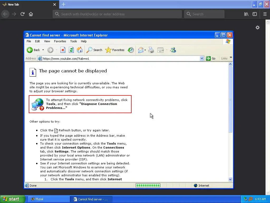
Task: Open the IE Home page icon
Action: coord(80,50)
